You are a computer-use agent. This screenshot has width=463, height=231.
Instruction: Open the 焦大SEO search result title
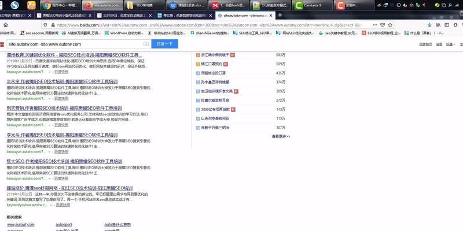tap(64, 162)
